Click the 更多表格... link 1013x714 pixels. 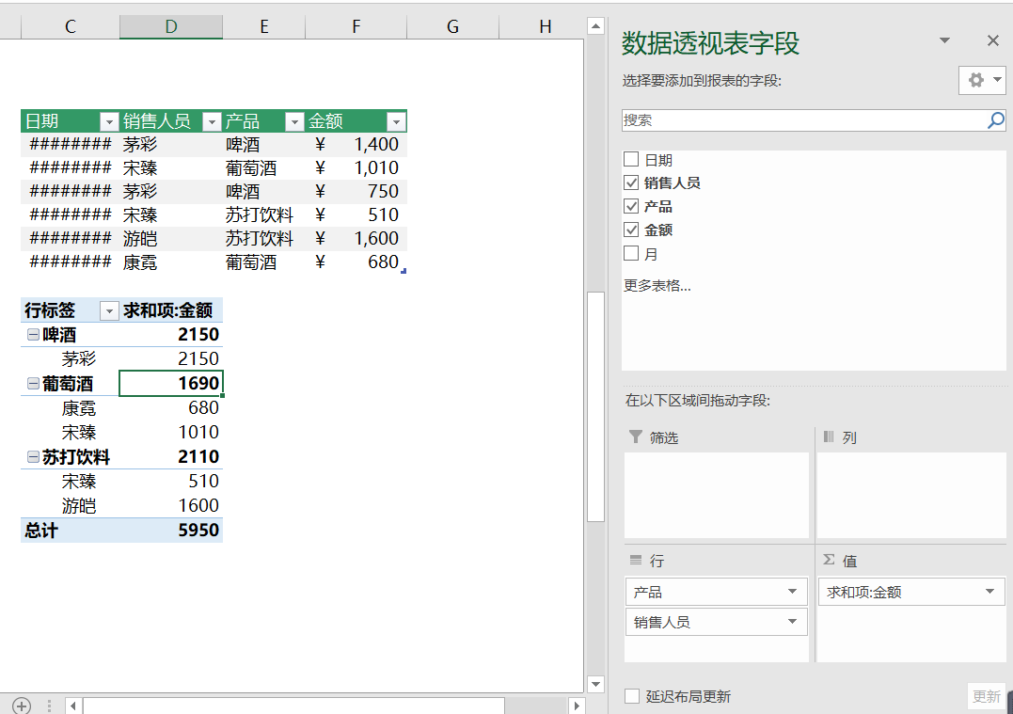657,285
